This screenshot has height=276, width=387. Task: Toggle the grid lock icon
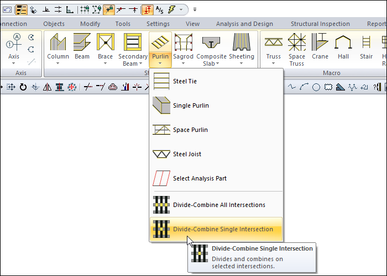coord(85,10)
